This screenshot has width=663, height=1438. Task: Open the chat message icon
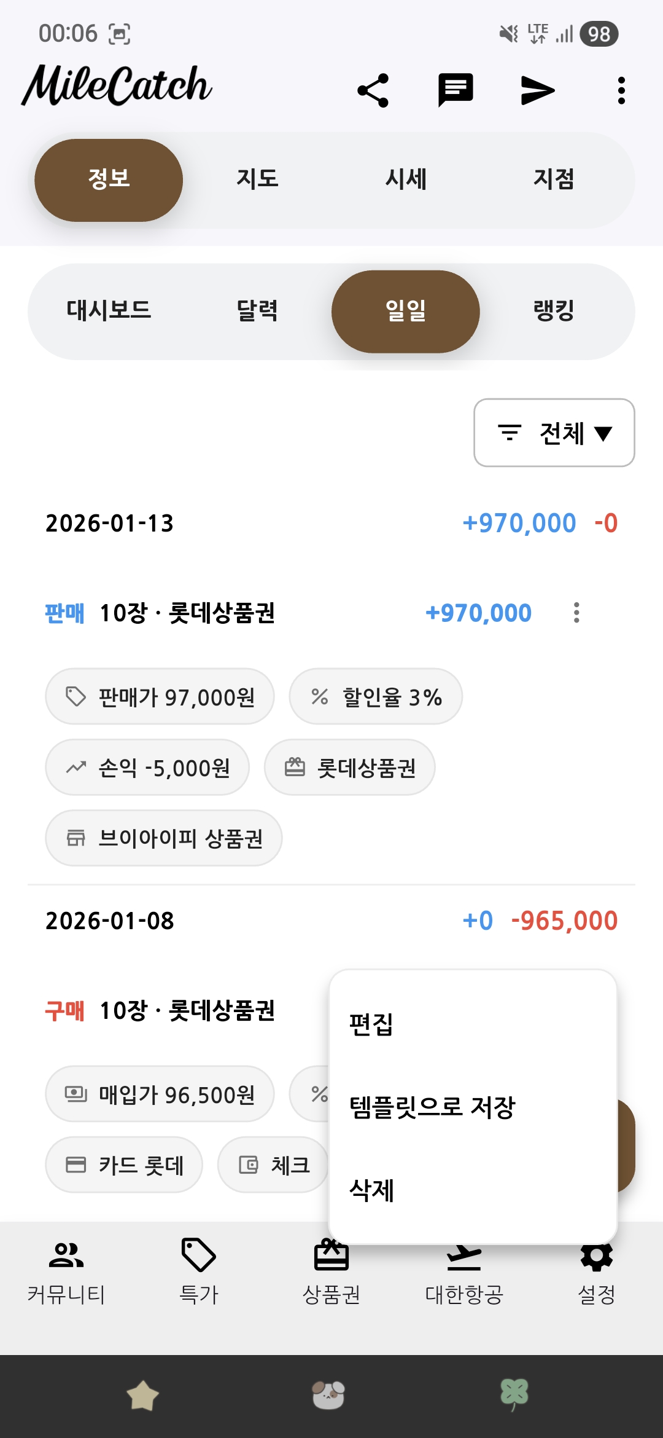click(455, 90)
